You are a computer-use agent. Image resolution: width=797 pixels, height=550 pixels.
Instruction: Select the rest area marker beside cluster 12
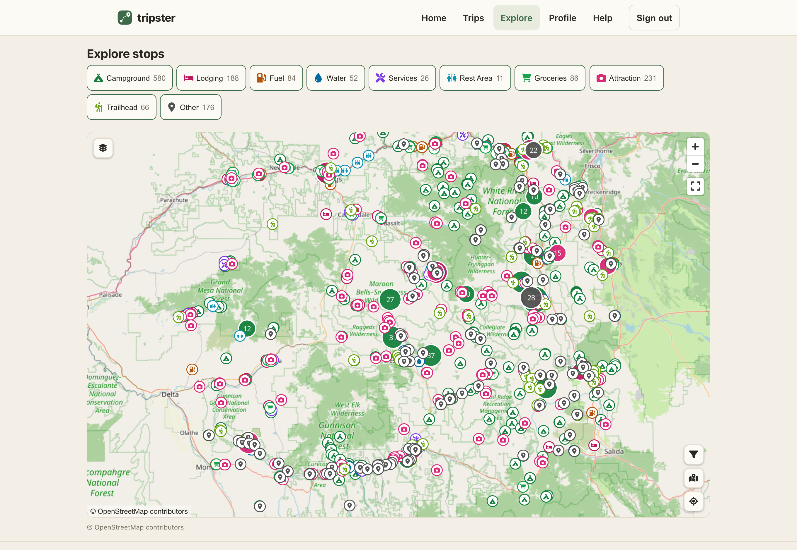click(240, 336)
